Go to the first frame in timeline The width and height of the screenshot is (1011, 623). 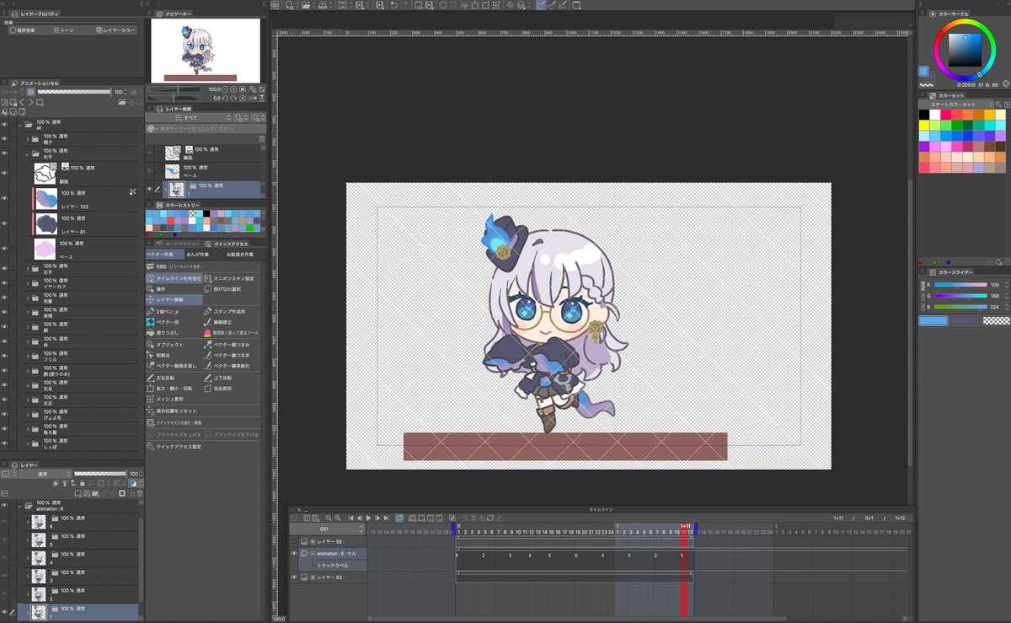click(x=351, y=518)
